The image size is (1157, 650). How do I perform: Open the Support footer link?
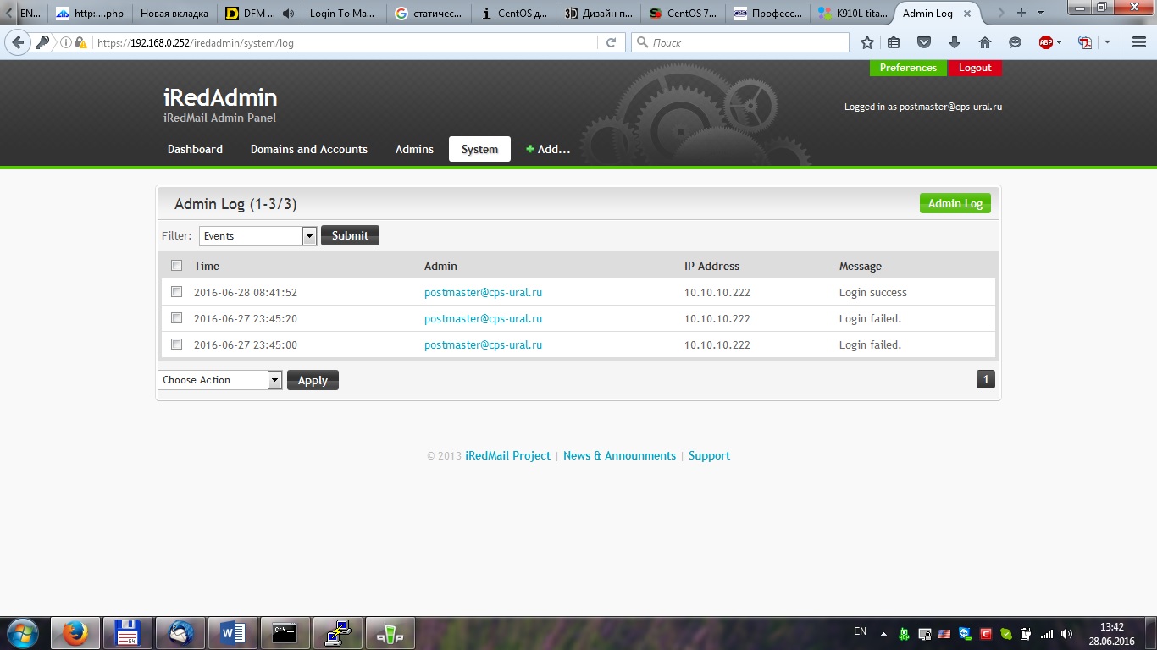coord(709,455)
